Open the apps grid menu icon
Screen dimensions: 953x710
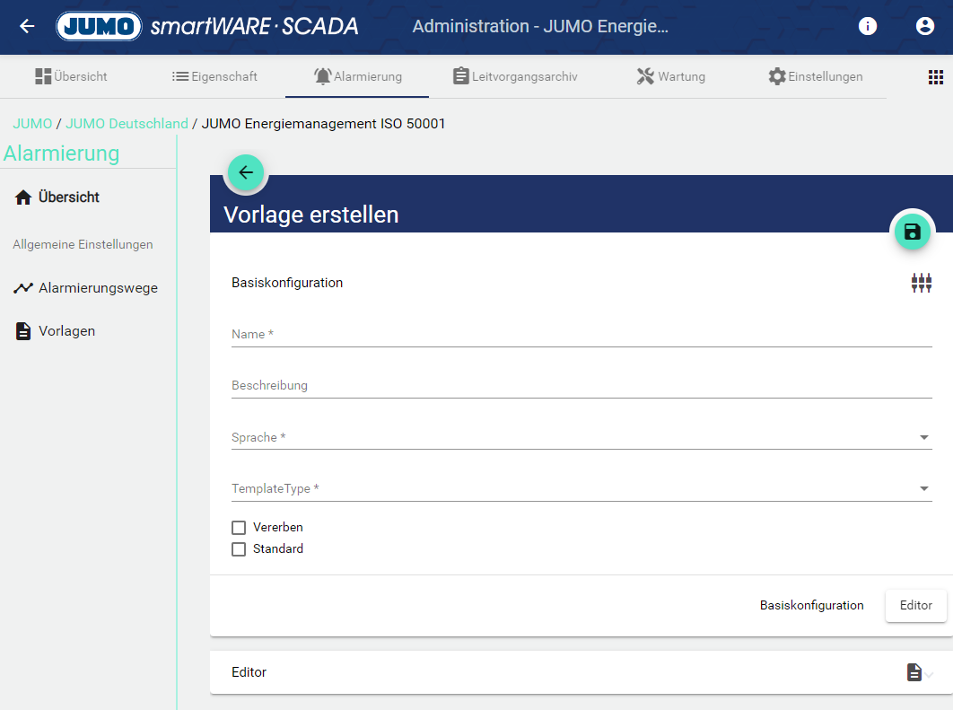click(x=936, y=77)
